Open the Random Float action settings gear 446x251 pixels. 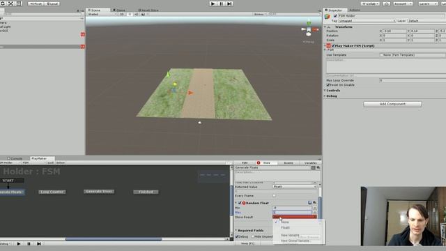coord(314,203)
